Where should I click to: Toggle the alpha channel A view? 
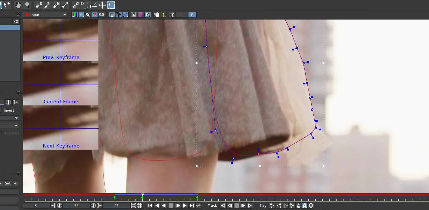[x=81, y=15]
